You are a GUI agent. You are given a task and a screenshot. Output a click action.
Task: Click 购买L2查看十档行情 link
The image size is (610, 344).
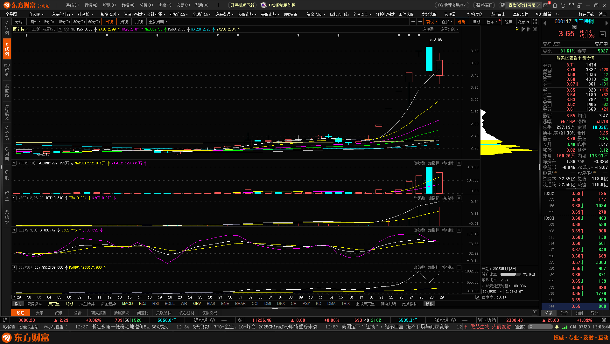tap(575, 58)
